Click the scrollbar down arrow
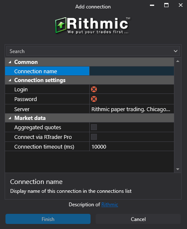The width and height of the screenshot is (187, 229). coord(178,169)
